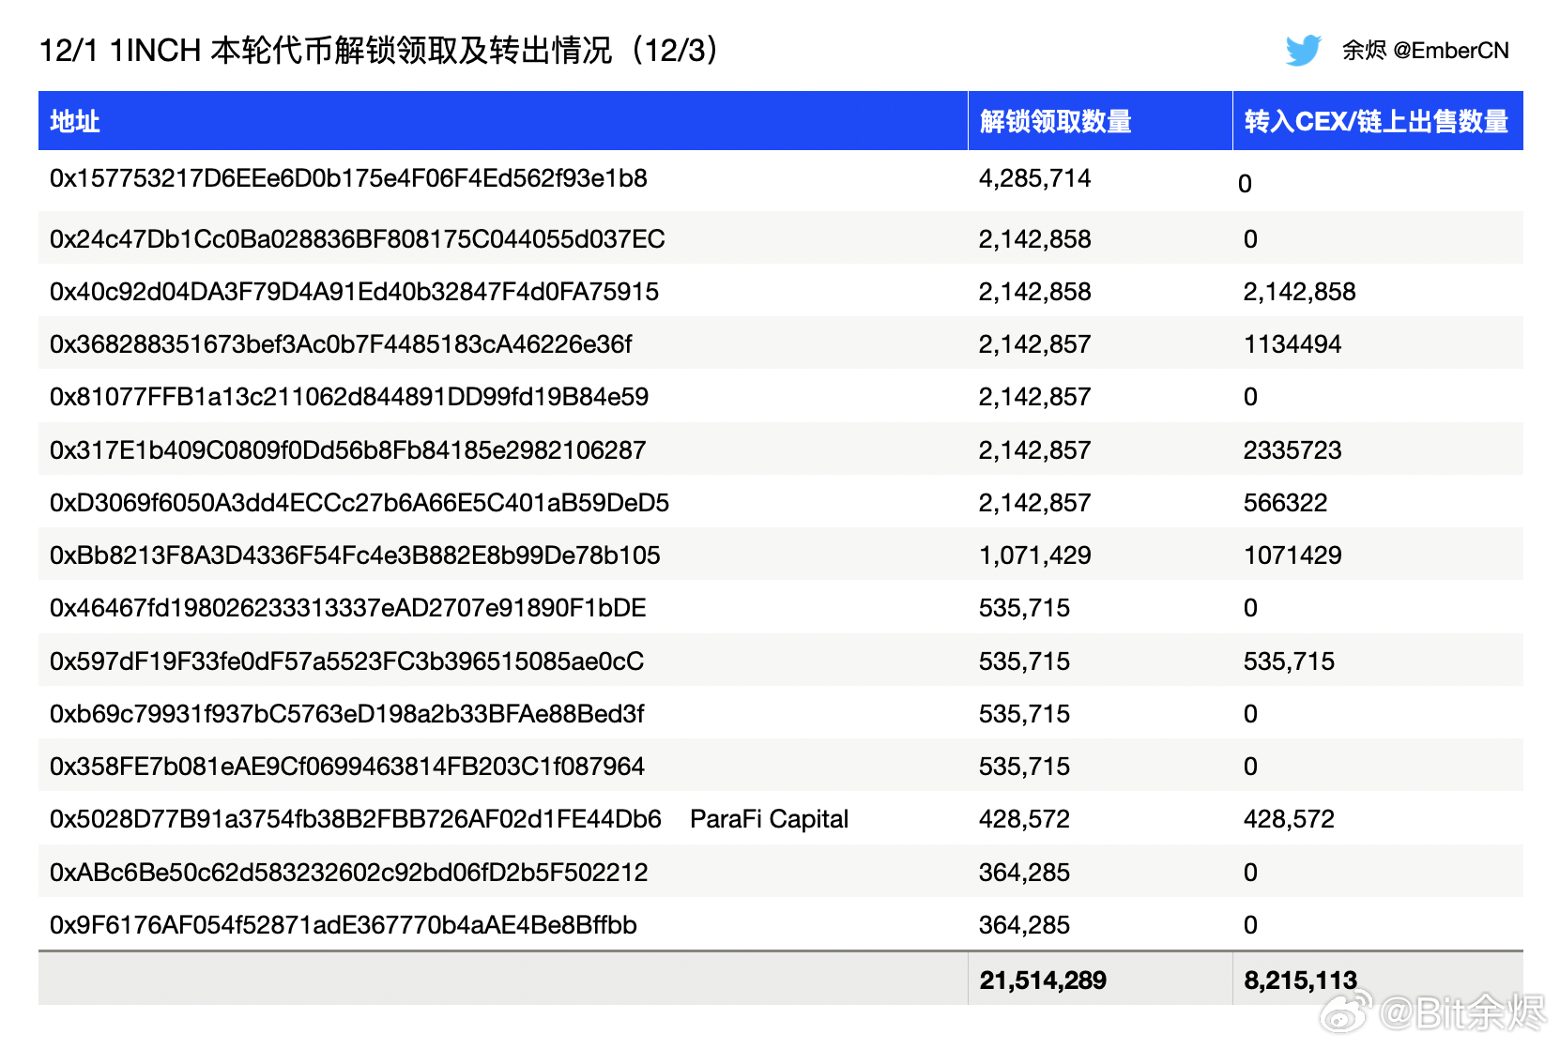Click the Twitter bird icon

point(1303,50)
